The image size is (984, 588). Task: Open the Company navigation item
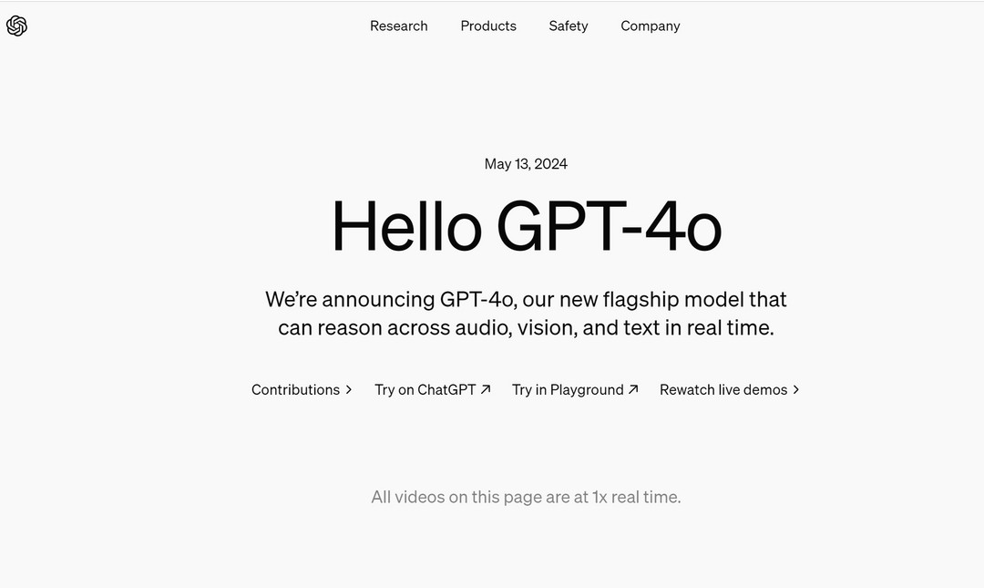(x=651, y=26)
